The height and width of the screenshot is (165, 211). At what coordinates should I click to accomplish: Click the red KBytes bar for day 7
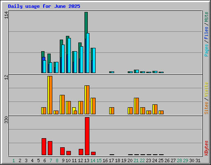[x=50, y=148]
